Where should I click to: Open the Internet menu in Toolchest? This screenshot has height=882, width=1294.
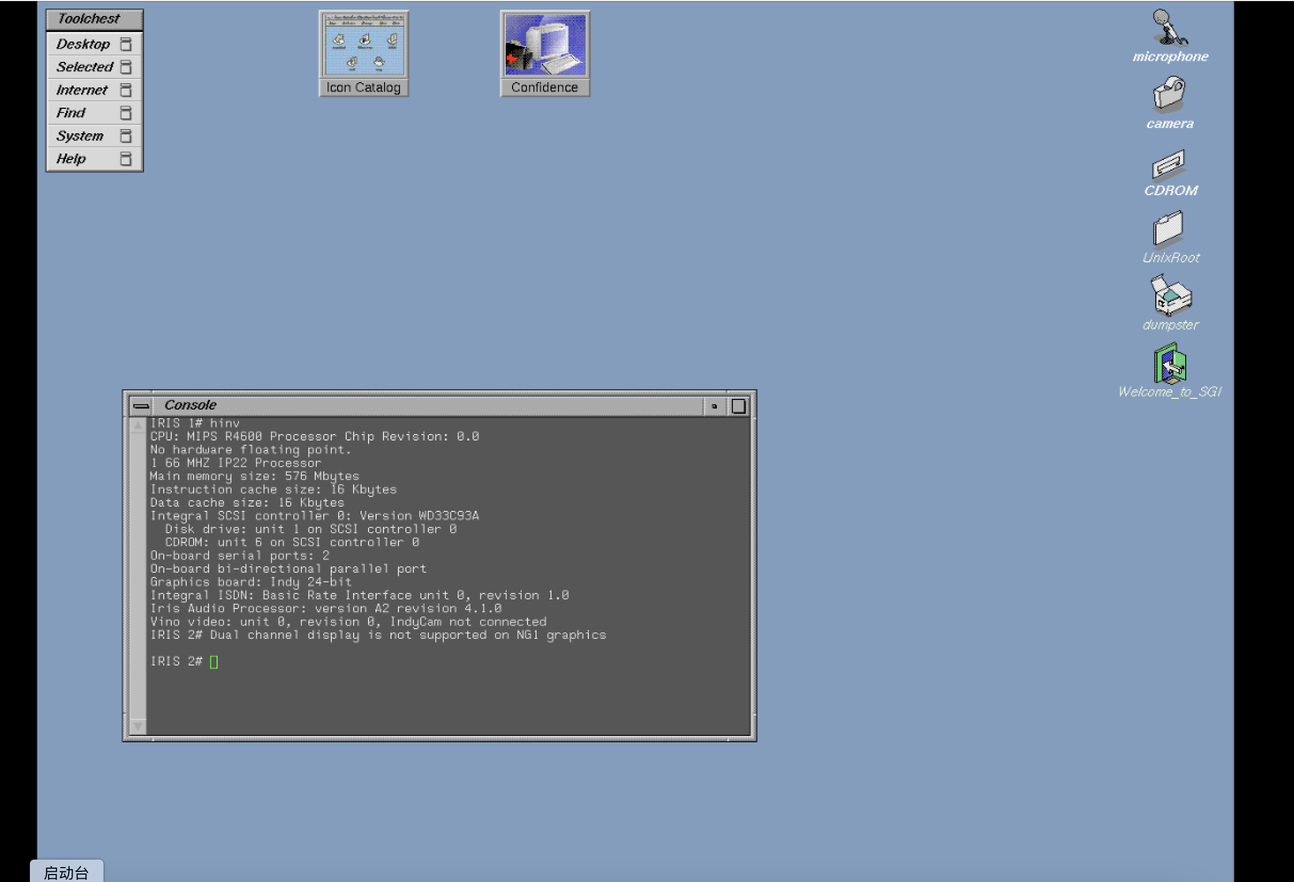coord(81,90)
